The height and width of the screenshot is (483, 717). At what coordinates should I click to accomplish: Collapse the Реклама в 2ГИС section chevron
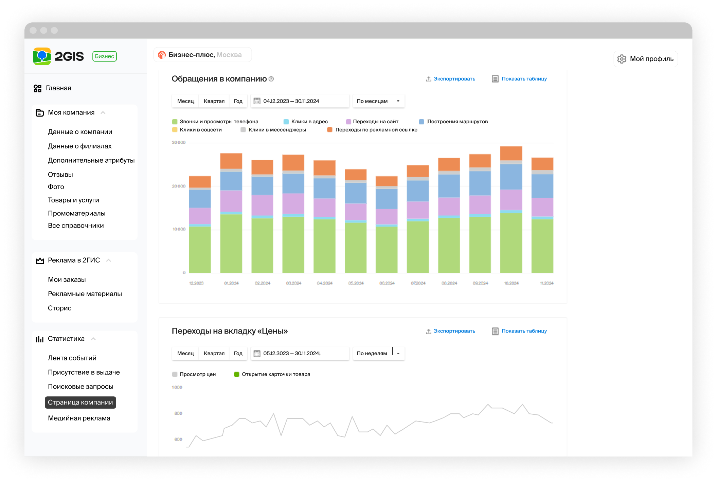tap(109, 261)
